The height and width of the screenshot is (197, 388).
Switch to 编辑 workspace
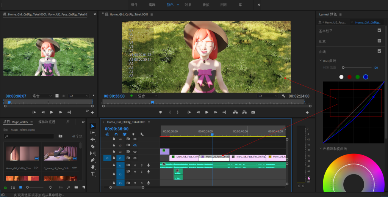click(152, 5)
